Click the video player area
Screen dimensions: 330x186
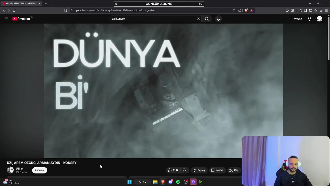[163, 91]
